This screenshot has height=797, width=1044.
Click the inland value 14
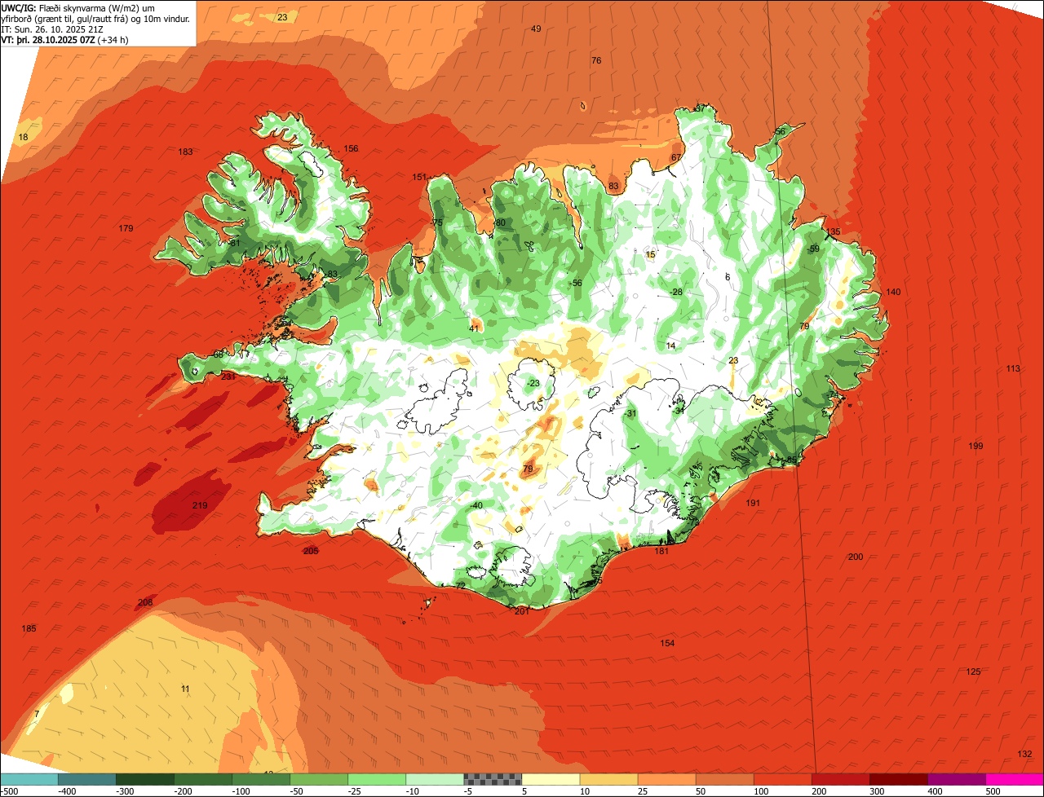(x=670, y=346)
